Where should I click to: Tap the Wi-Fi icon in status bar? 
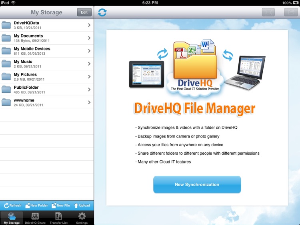pyautogui.click(x=13, y=3)
